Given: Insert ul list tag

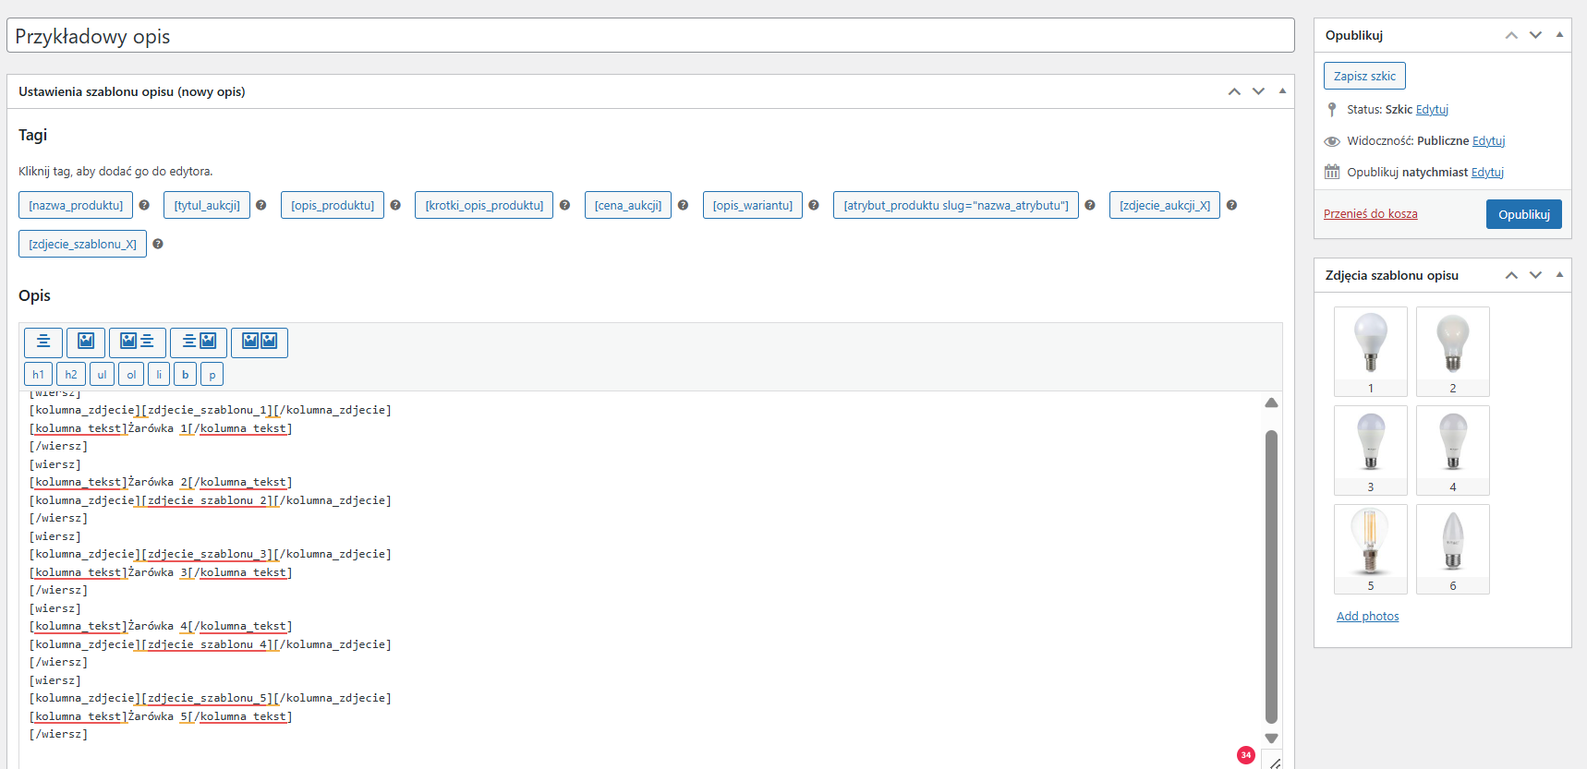Looking at the screenshot, I should tap(102, 375).
